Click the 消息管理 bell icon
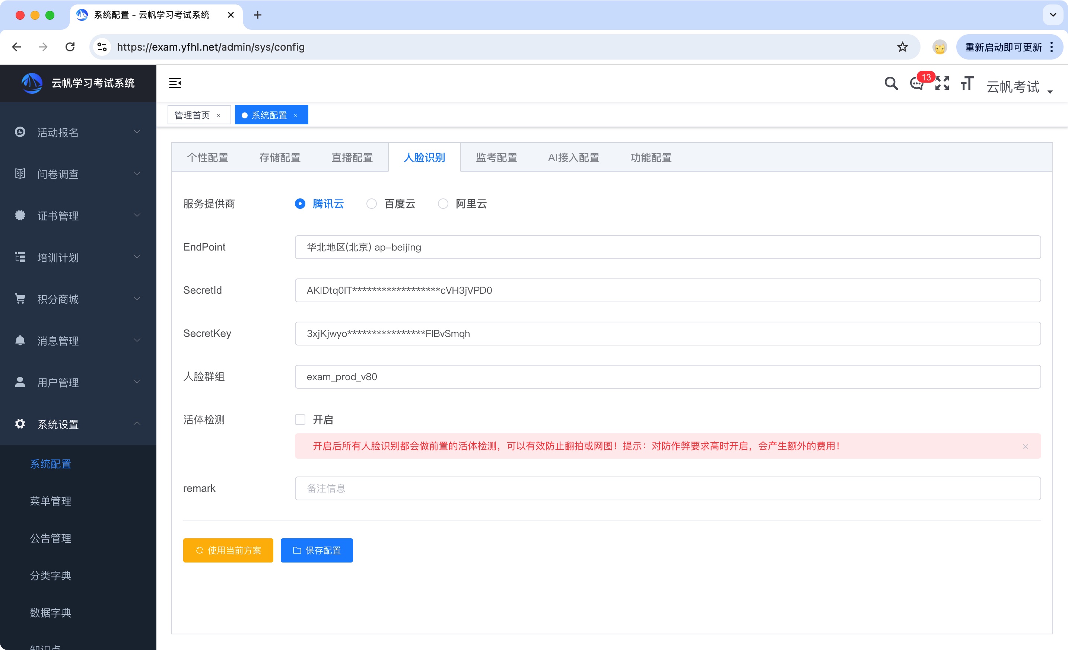This screenshot has width=1068, height=650. click(19, 341)
